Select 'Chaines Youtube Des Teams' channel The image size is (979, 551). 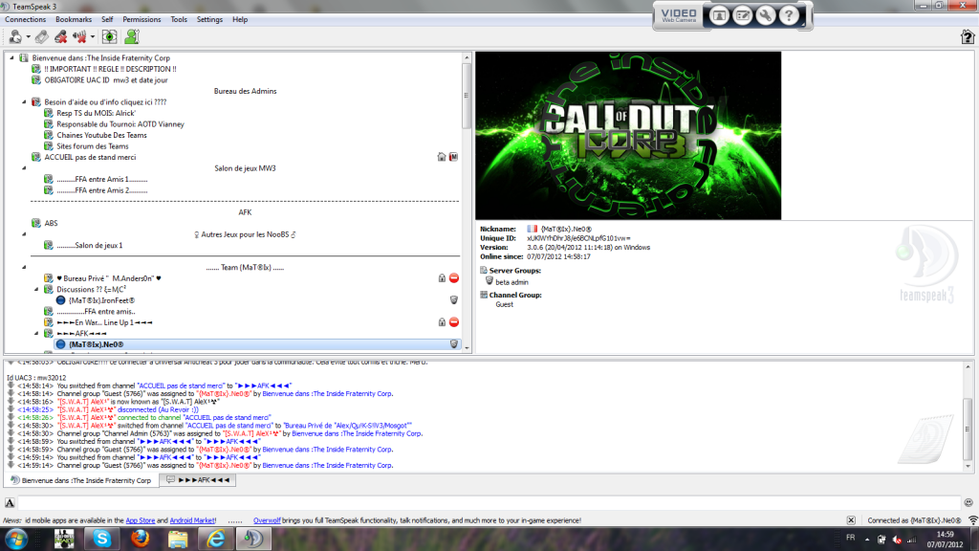point(101,135)
